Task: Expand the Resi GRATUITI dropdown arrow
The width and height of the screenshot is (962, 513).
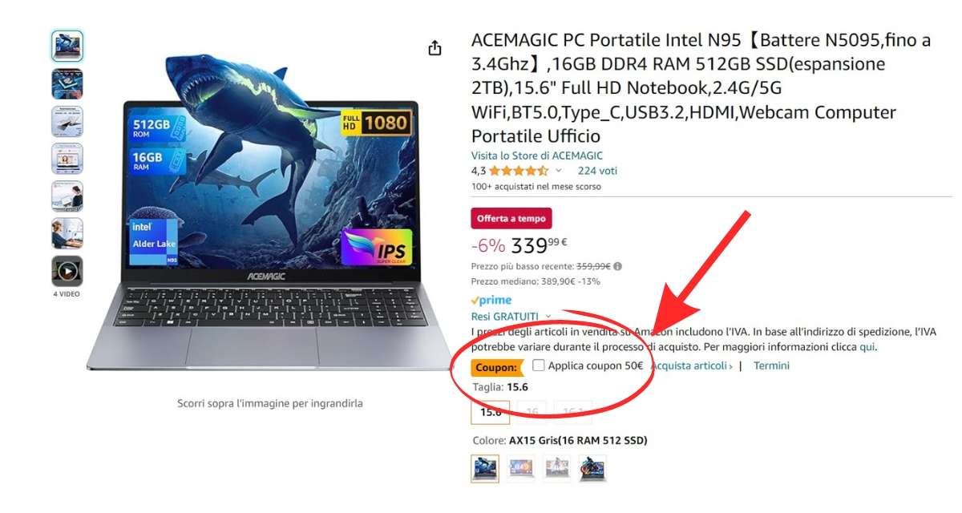Action: tap(548, 317)
